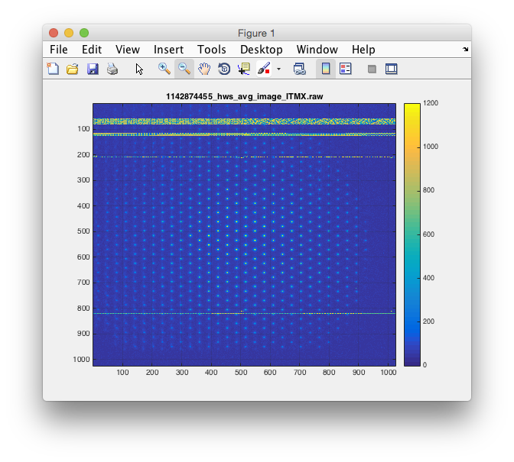Expand the brush color dropdown arrow
514x462 pixels.
(278, 69)
